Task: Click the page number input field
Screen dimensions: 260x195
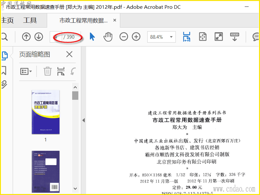Action: [x=56, y=37]
